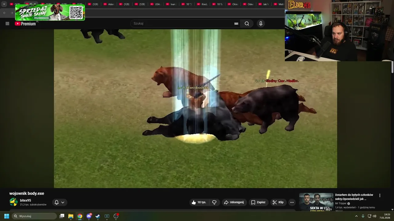The height and width of the screenshot is (221, 394).
Task: Open the more actions three-dot button
Action: coord(292,202)
